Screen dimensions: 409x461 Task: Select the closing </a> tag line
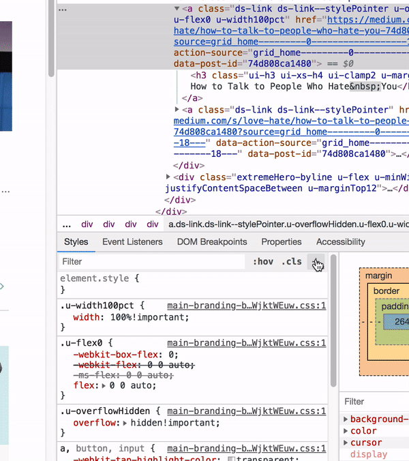[x=192, y=98]
